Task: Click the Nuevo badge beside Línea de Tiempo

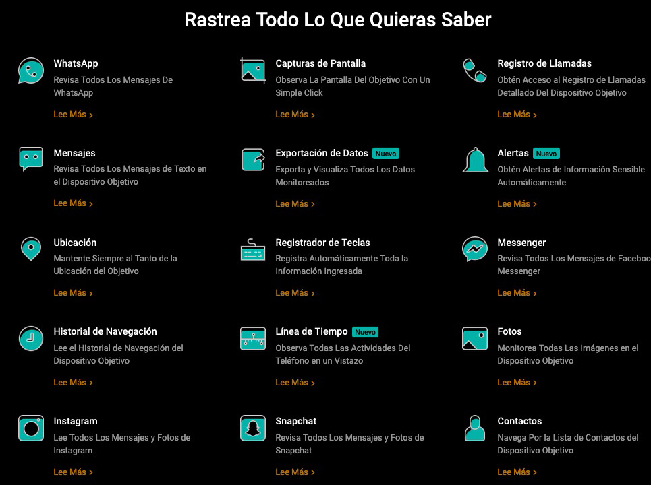Action: pyautogui.click(x=365, y=332)
